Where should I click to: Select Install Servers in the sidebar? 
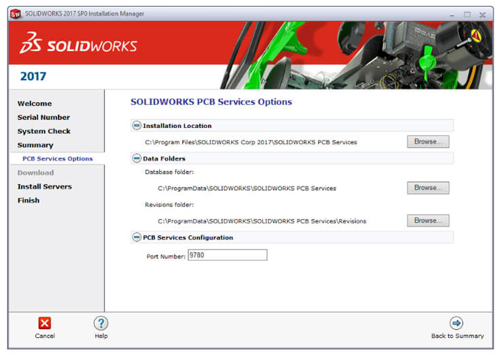click(44, 186)
